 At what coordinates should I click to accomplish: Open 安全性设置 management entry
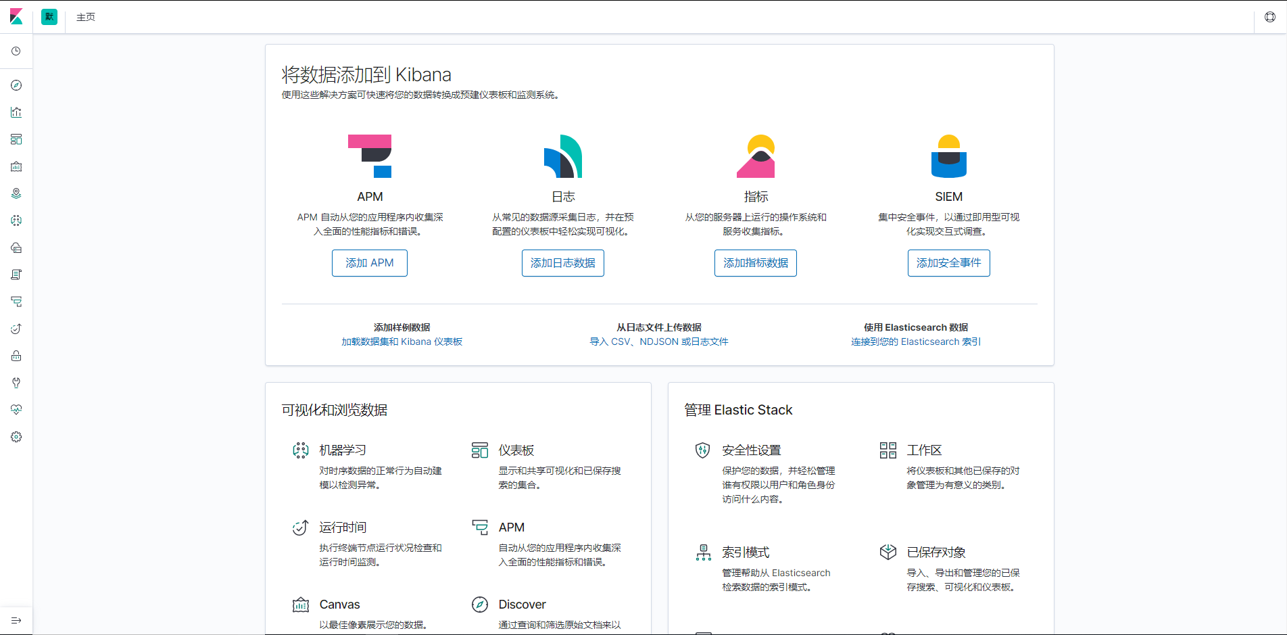tap(752, 450)
